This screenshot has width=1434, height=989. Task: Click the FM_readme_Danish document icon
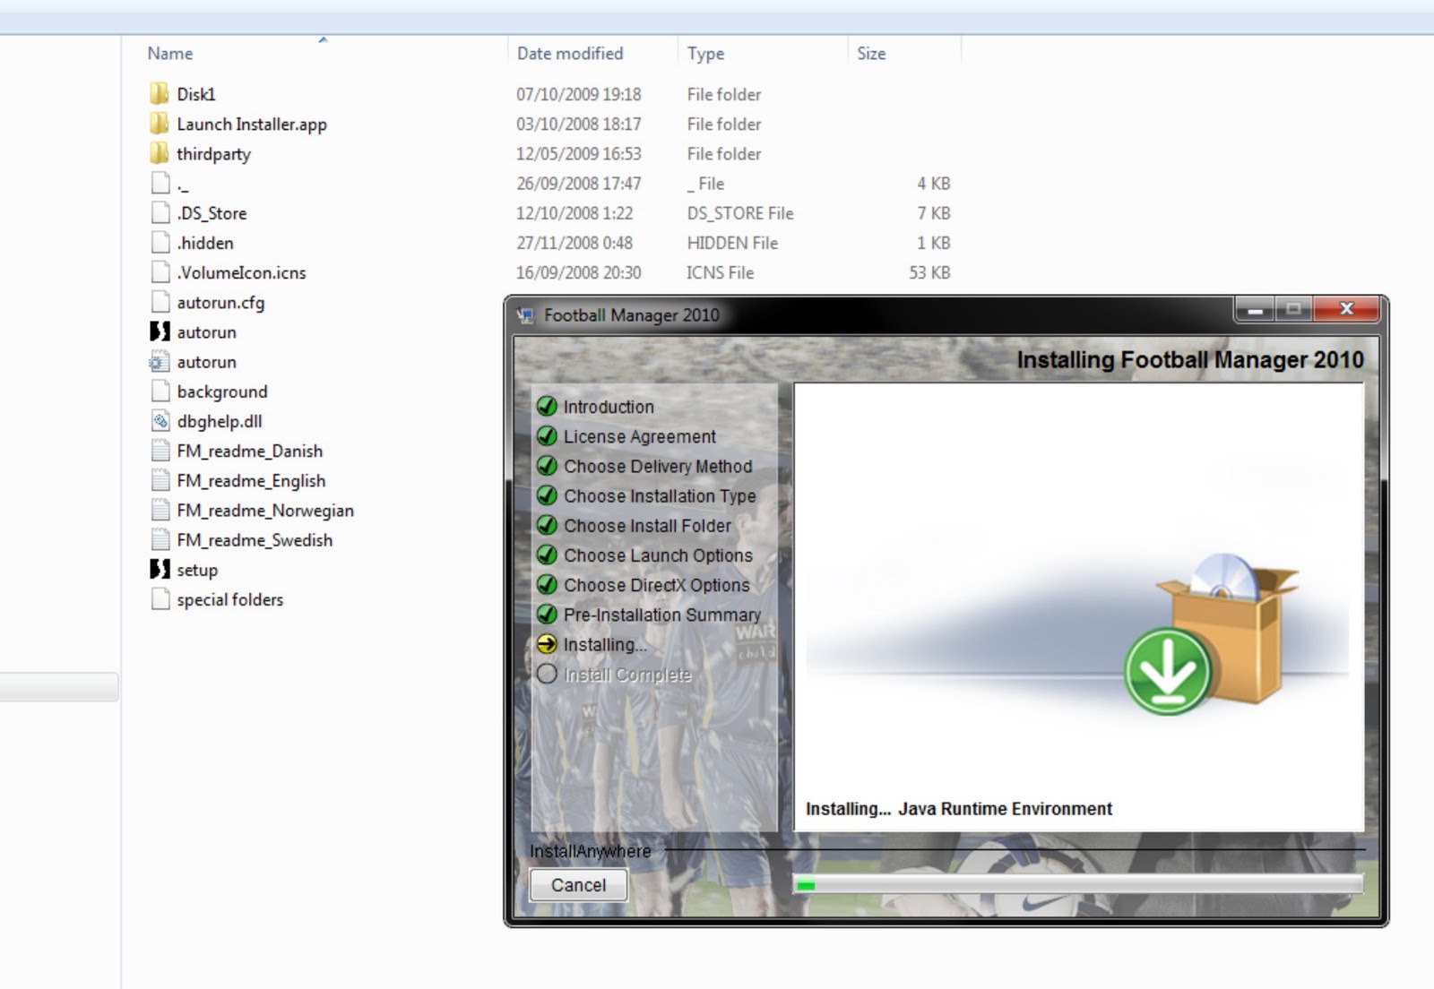tap(160, 451)
